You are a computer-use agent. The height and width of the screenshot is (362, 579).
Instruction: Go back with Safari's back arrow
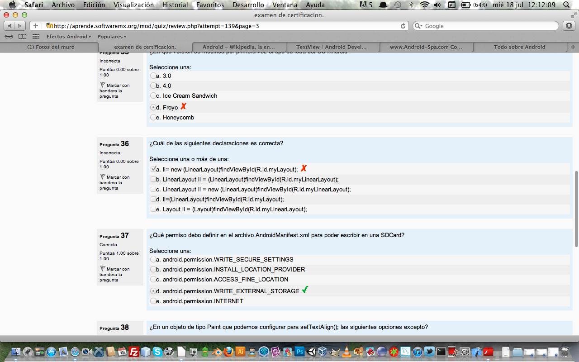click(10, 26)
